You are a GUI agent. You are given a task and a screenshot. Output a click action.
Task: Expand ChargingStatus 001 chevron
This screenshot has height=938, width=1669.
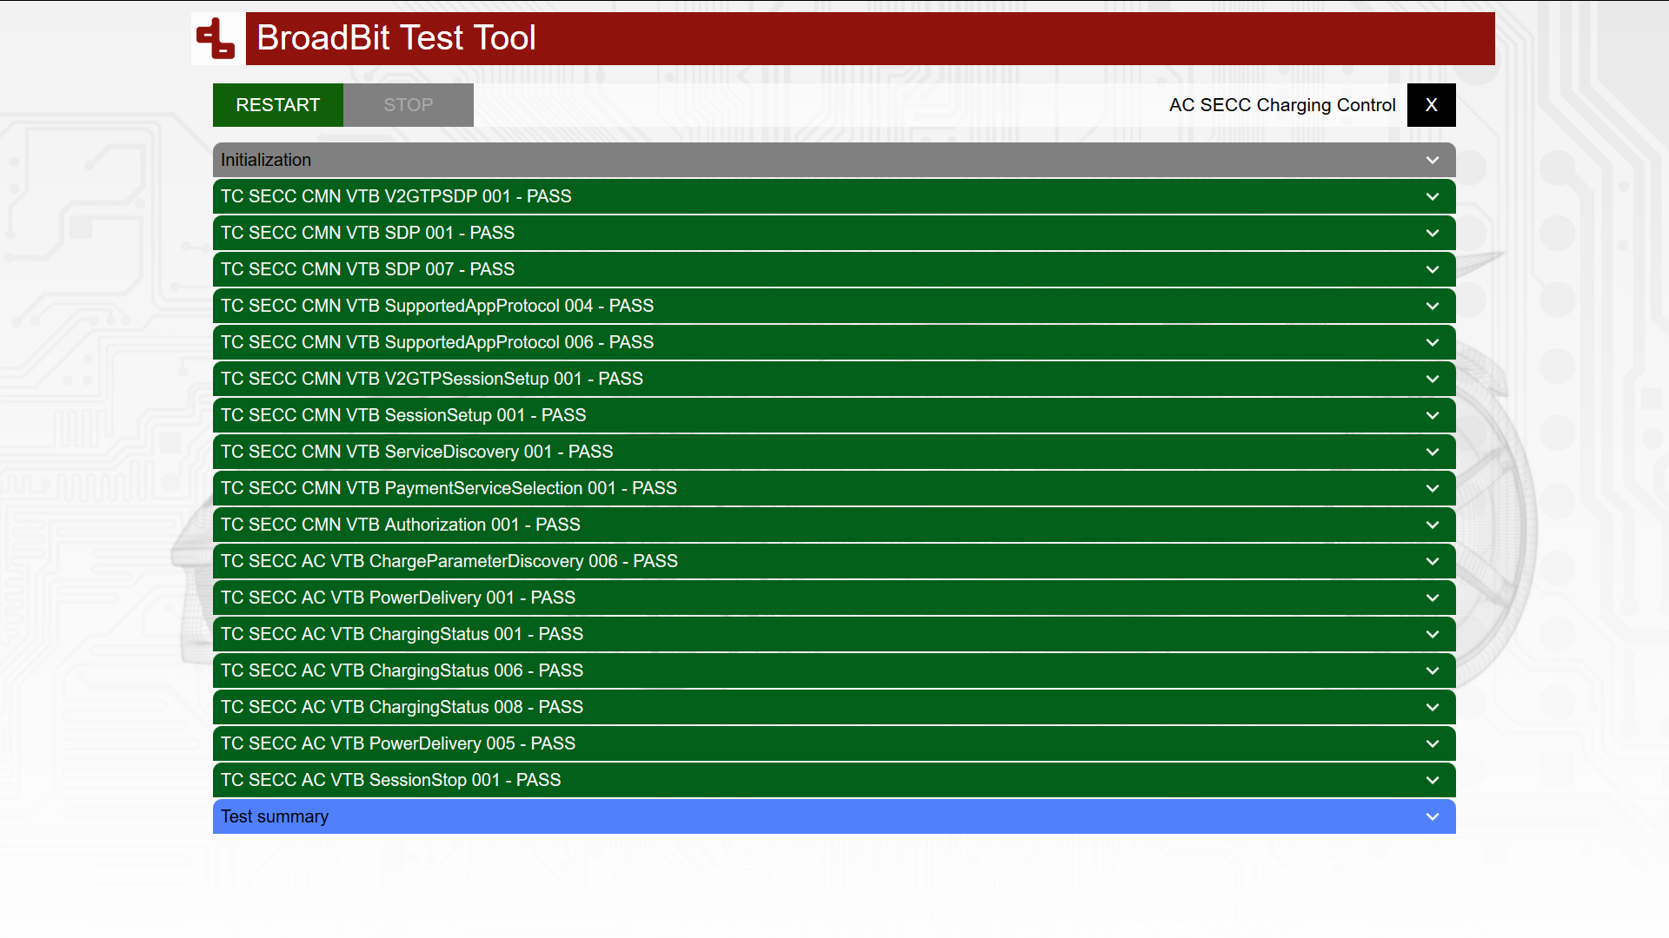coord(1433,634)
